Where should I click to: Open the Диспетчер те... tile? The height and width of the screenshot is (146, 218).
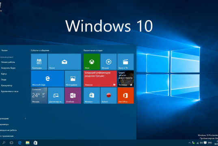pyautogui.click(x=56, y=96)
